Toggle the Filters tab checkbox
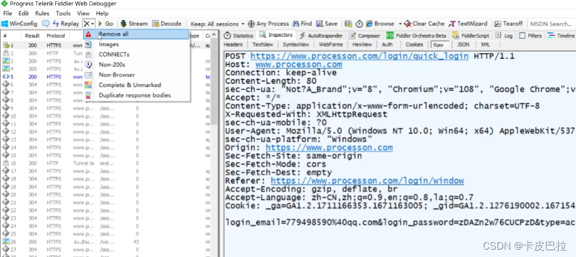The image size is (576, 257). [522, 36]
